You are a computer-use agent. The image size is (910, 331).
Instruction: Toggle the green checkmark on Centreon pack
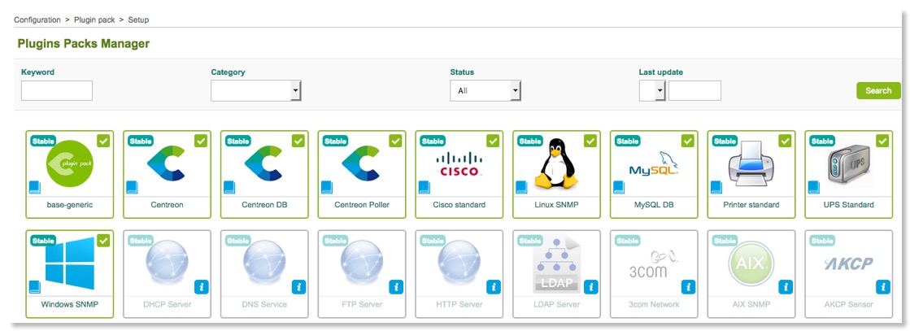[x=201, y=141]
